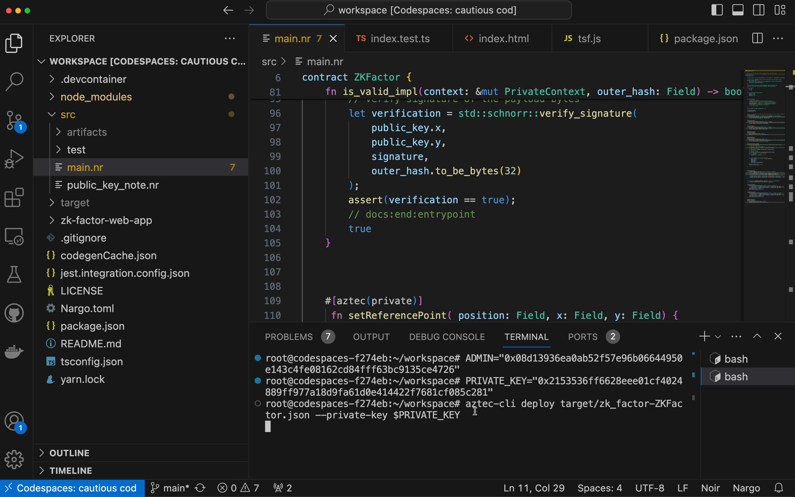Image resolution: width=795 pixels, height=497 pixels.
Task: Change encoding via UTF-8 status item
Action: (x=649, y=488)
